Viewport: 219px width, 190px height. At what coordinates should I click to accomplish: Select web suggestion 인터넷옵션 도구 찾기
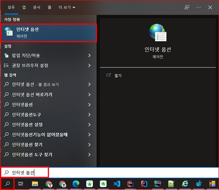pyautogui.click(x=48, y=155)
